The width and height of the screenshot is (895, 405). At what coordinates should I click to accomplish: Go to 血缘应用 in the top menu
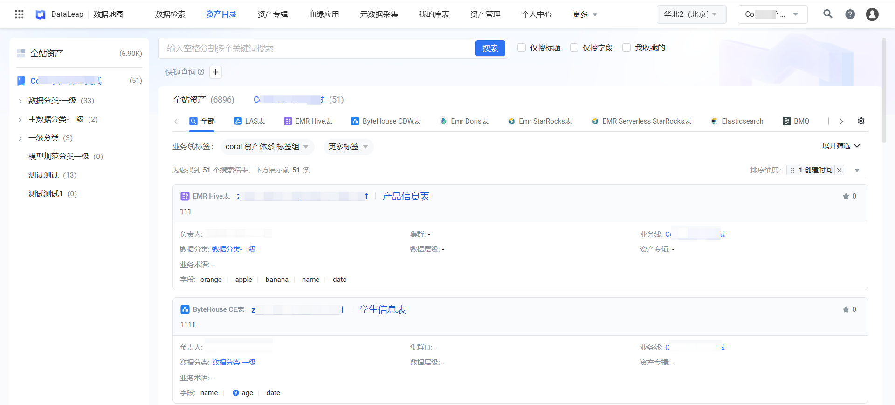click(324, 14)
